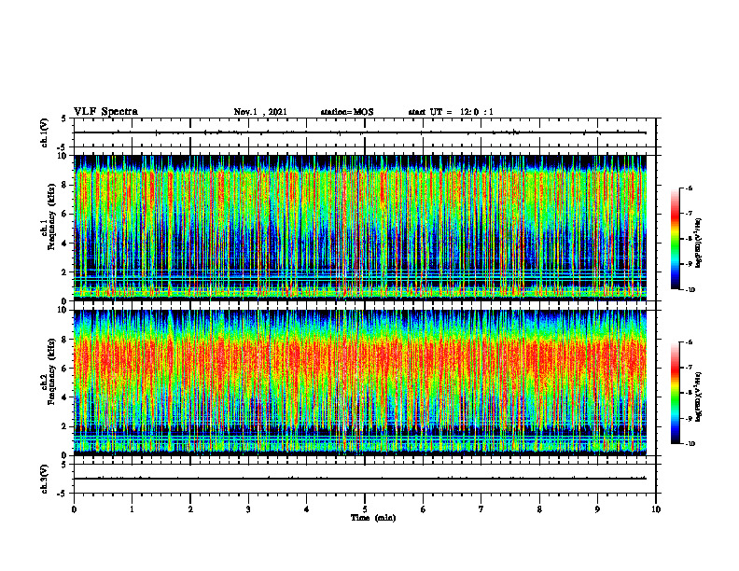This screenshot has height=571, width=739.
Task: Click the "-10" label on ch.1 colorbar
Action: (x=690, y=290)
